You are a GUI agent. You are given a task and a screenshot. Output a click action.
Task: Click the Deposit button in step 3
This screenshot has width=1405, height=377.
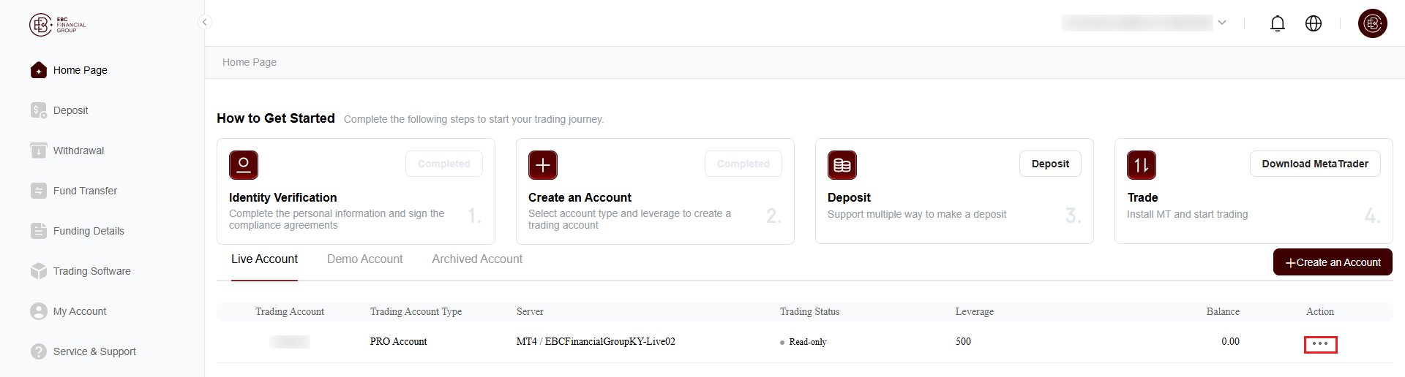click(x=1050, y=164)
